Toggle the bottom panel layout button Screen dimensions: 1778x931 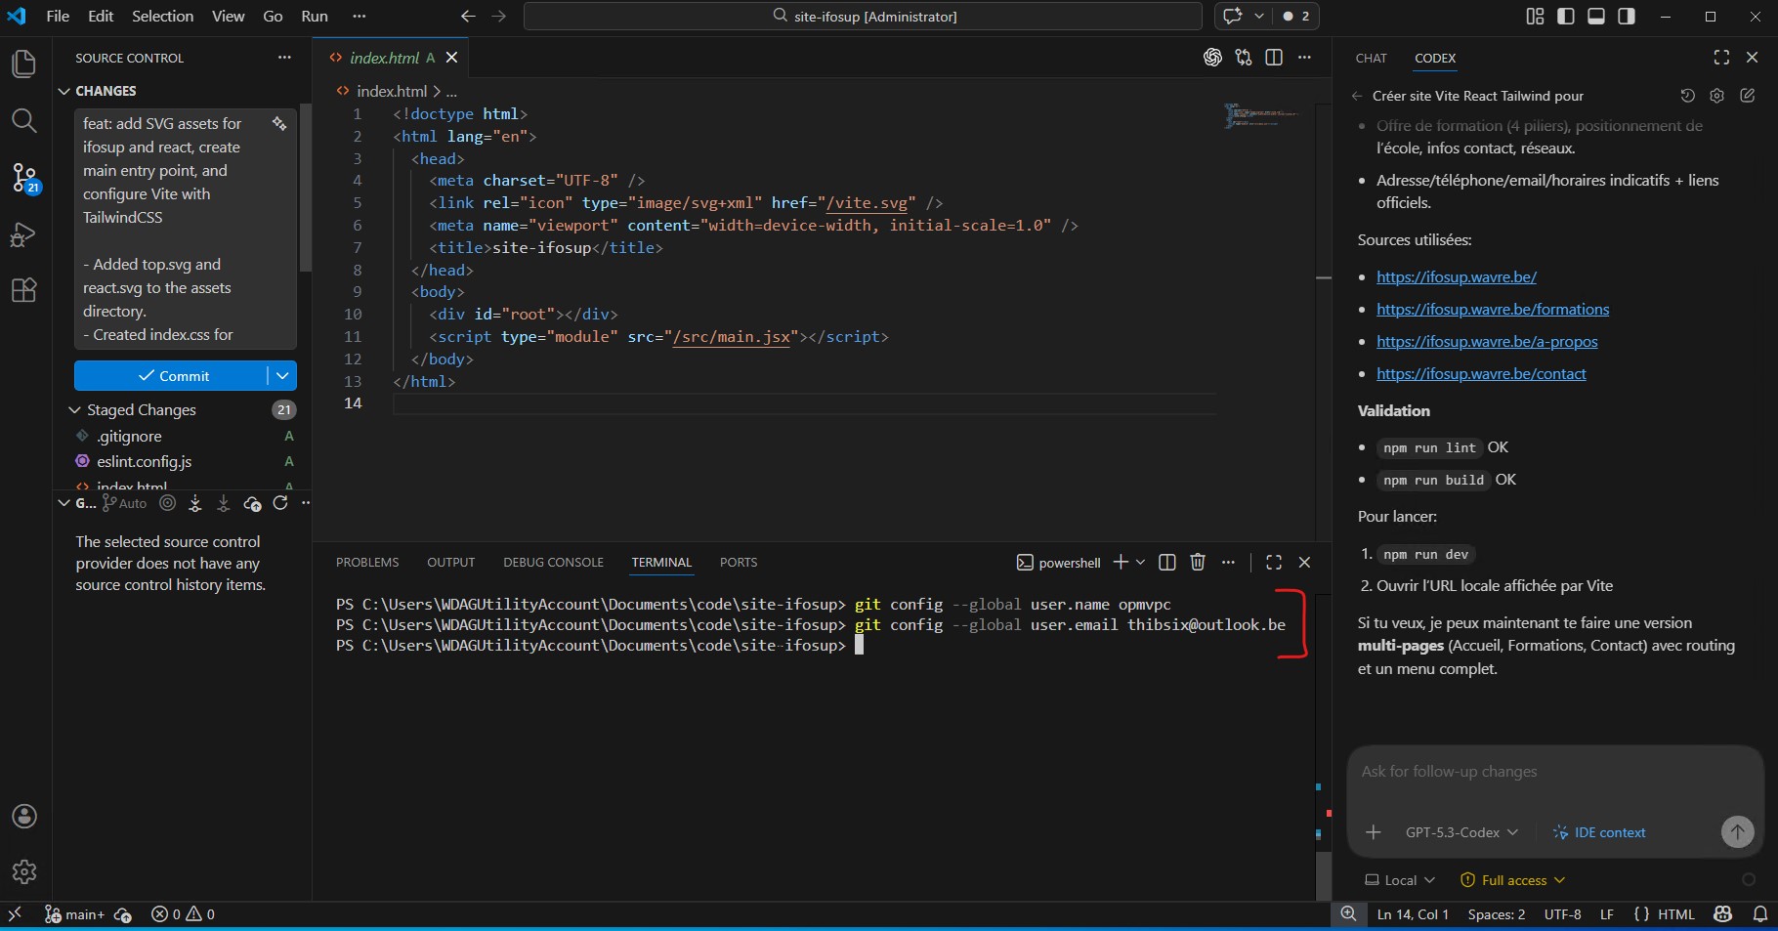(x=1596, y=16)
